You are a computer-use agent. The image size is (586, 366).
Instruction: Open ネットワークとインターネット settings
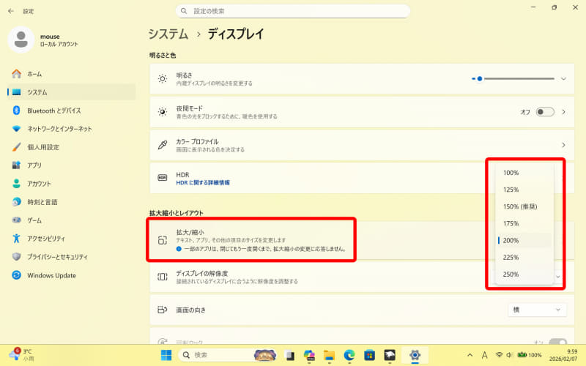tap(71, 129)
